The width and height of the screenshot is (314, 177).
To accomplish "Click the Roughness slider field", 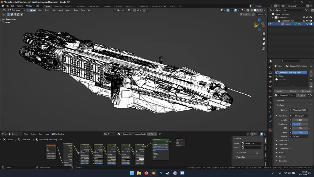I will (x=300, y=124).
